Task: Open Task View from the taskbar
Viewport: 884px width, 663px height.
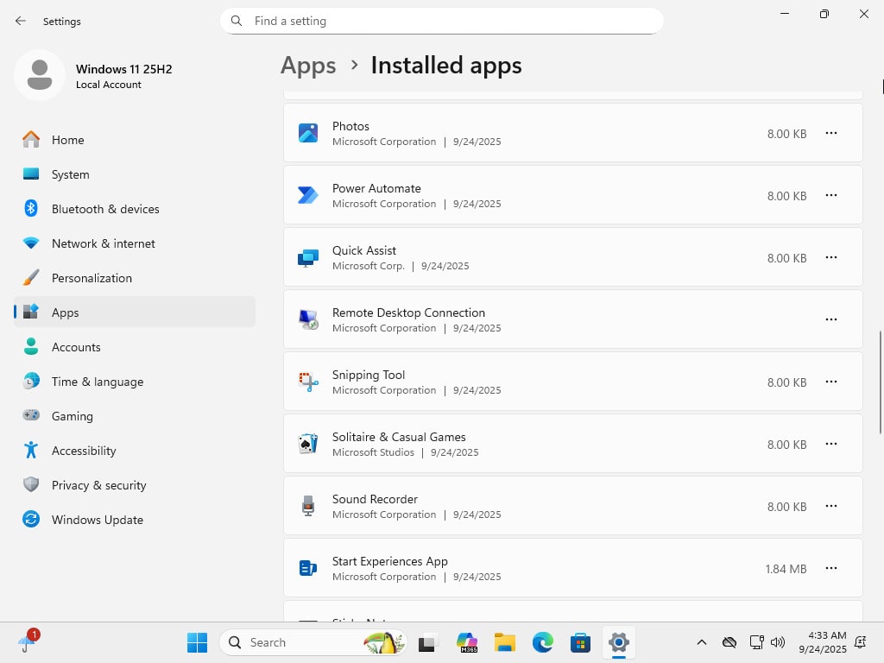Action: (428, 642)
